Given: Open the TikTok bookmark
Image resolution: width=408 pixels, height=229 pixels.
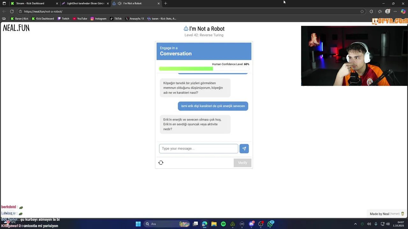Looking at the screenshot, I should tap(116, 19).
